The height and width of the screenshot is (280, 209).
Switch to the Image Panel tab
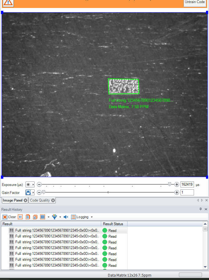(x=13, y=200)
